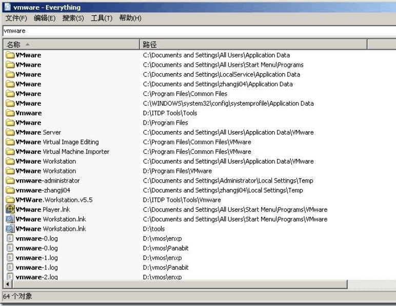The width and height of the screenshot is (396, 306).
Task: Click path D:\ITDP Tools\Tools\Vmware
Action: coord(182,200)
